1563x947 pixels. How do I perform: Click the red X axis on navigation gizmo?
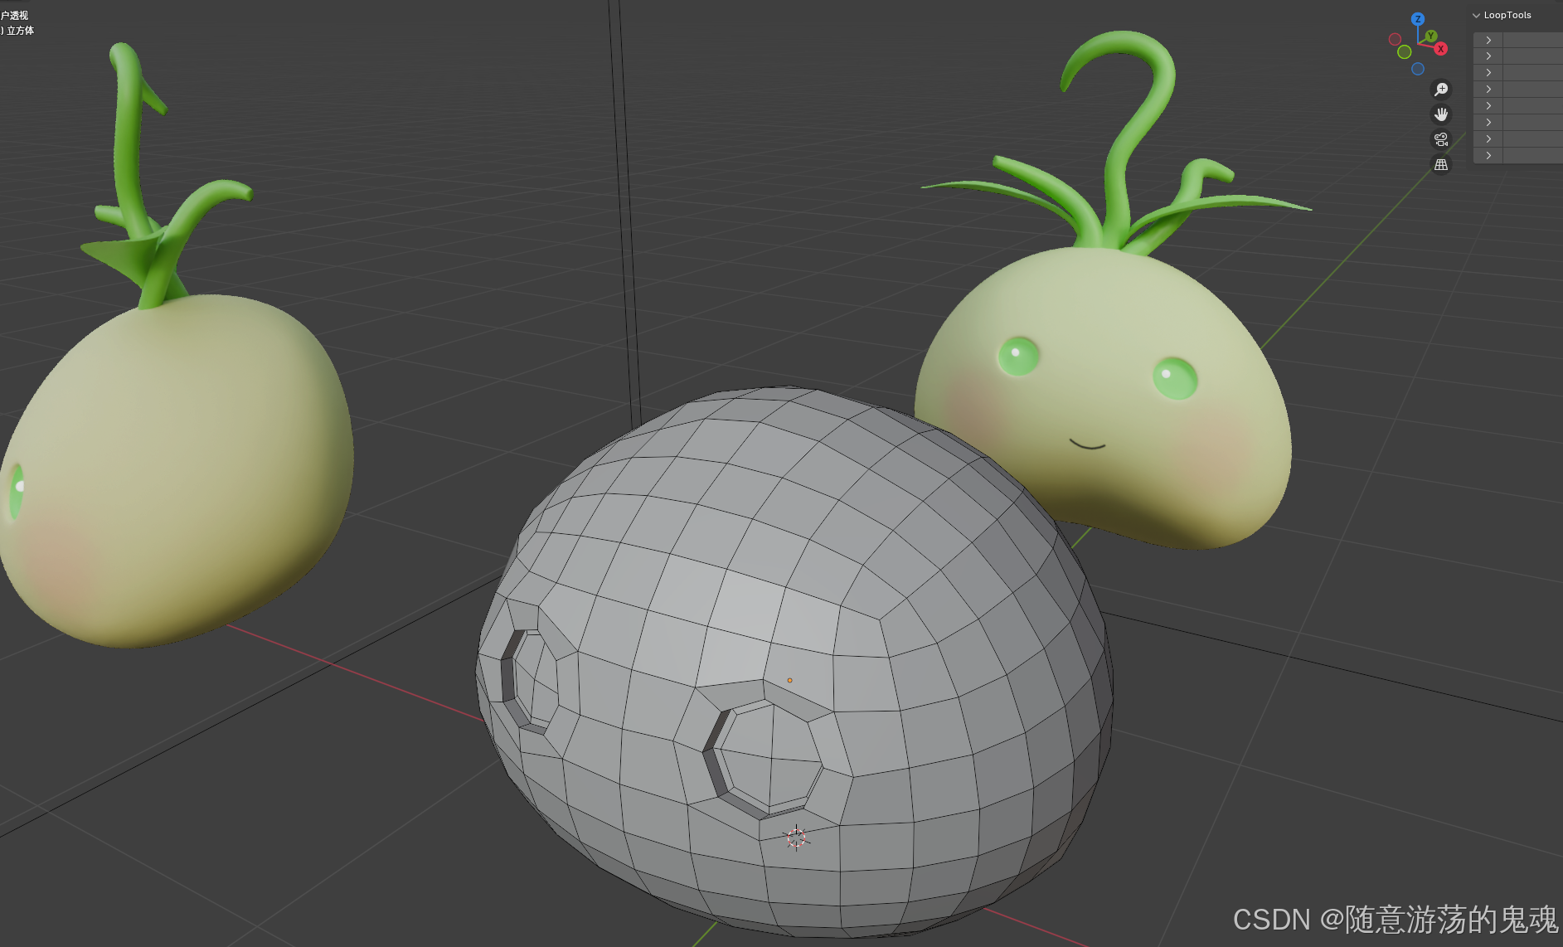point(1441,49)
